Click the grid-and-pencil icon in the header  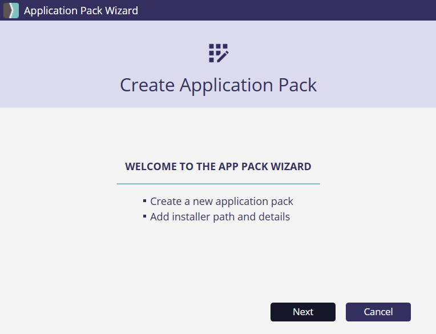(x=218, y=53)
